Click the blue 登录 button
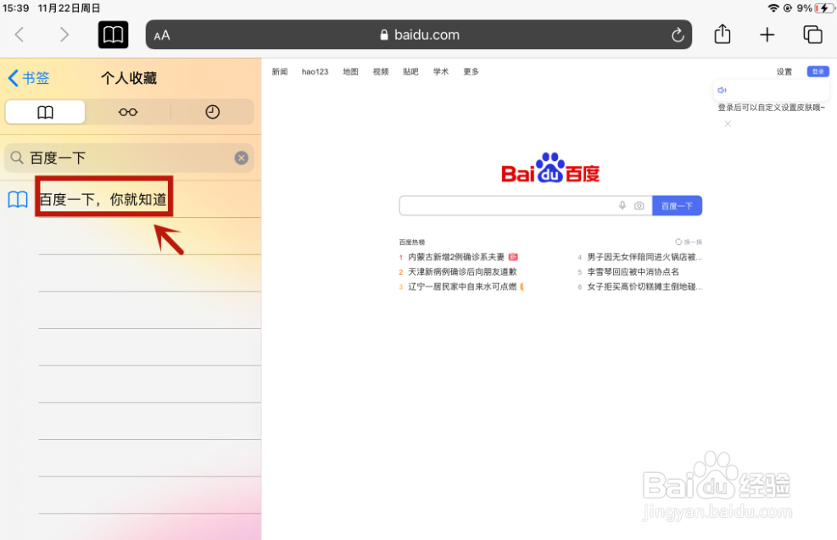This screenshot has width=837, height=540. tap(817, 71)
